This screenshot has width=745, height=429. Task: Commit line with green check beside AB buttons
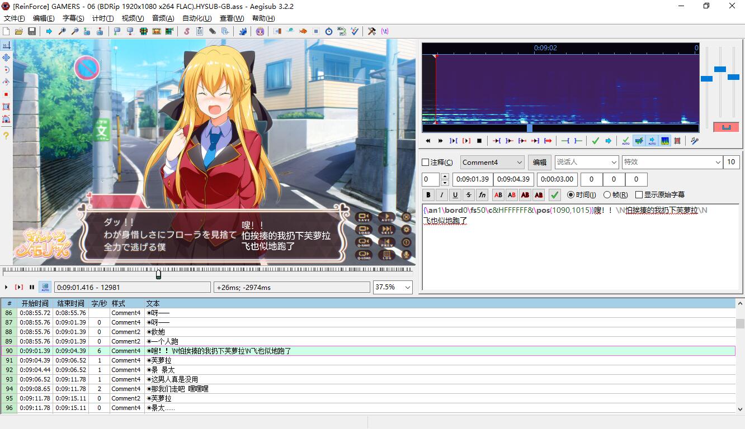pos(554,195)
